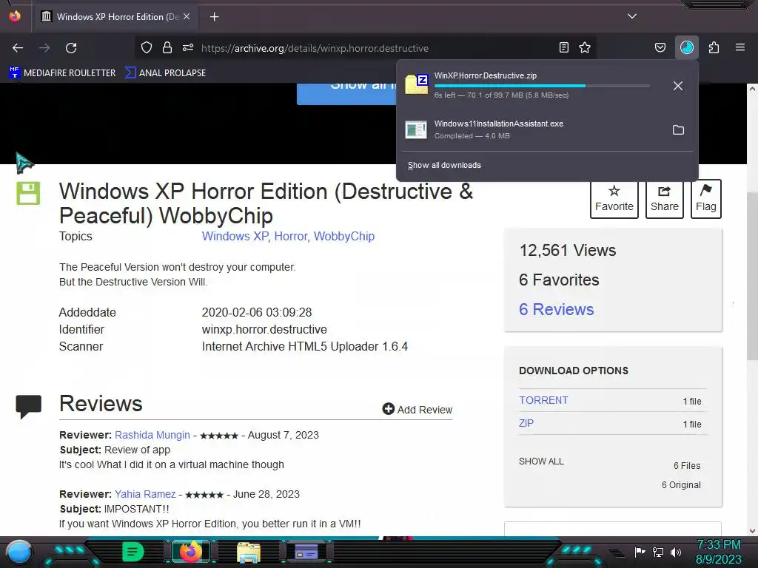Open the green notes app on taskbar
This screenshot has height=568, width=758.
click(x=133, y=552)
